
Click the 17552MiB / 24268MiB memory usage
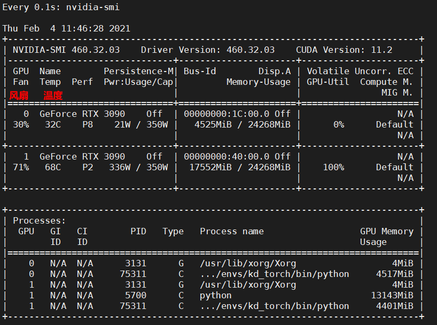click(x=240, y=167)
